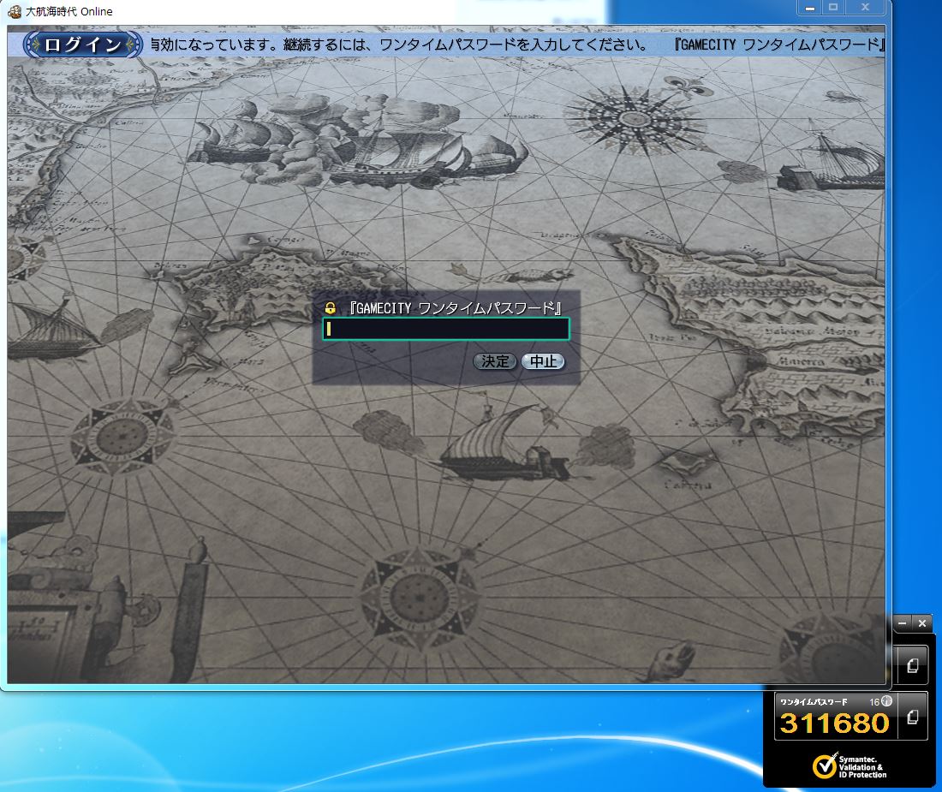Minimize the 大航海時代 Online window
The image size is (942, 792).
point(810,8)
